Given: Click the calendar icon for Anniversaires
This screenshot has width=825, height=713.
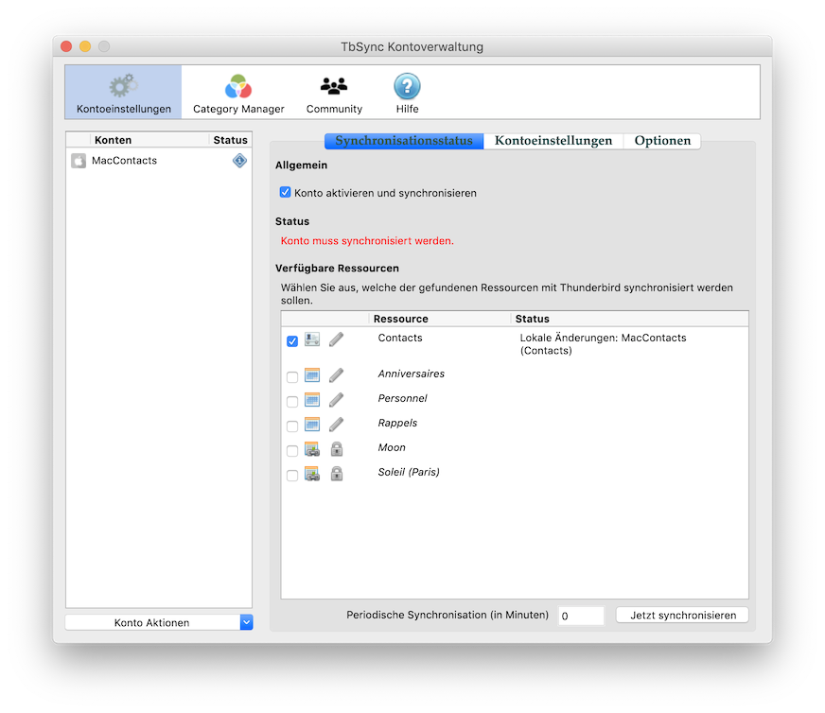Looking at the screenshot, I should [x=312, y=374].
